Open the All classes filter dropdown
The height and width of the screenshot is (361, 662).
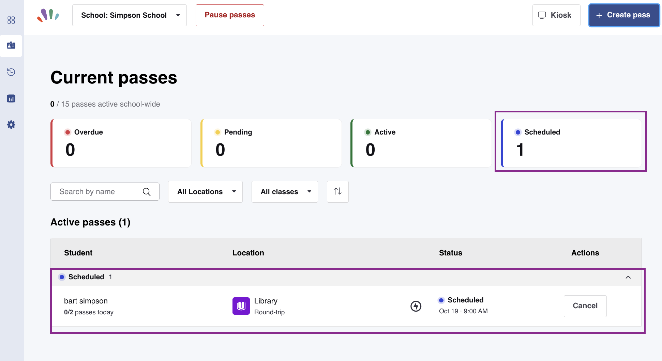(285, 192)
